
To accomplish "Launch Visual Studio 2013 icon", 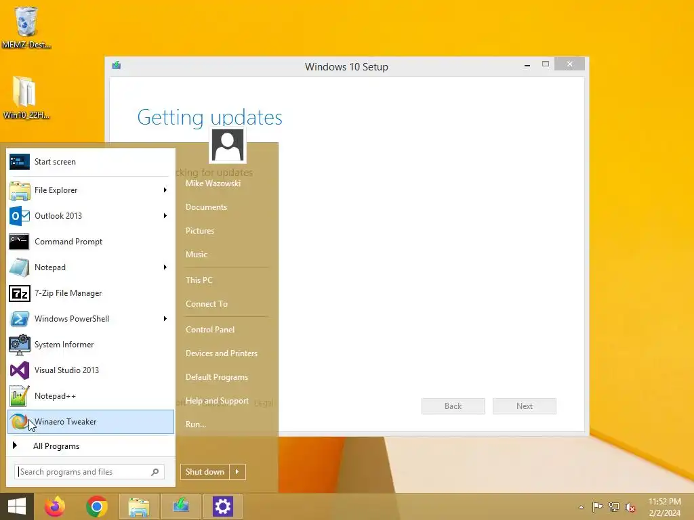I will (x=20, y=370).
